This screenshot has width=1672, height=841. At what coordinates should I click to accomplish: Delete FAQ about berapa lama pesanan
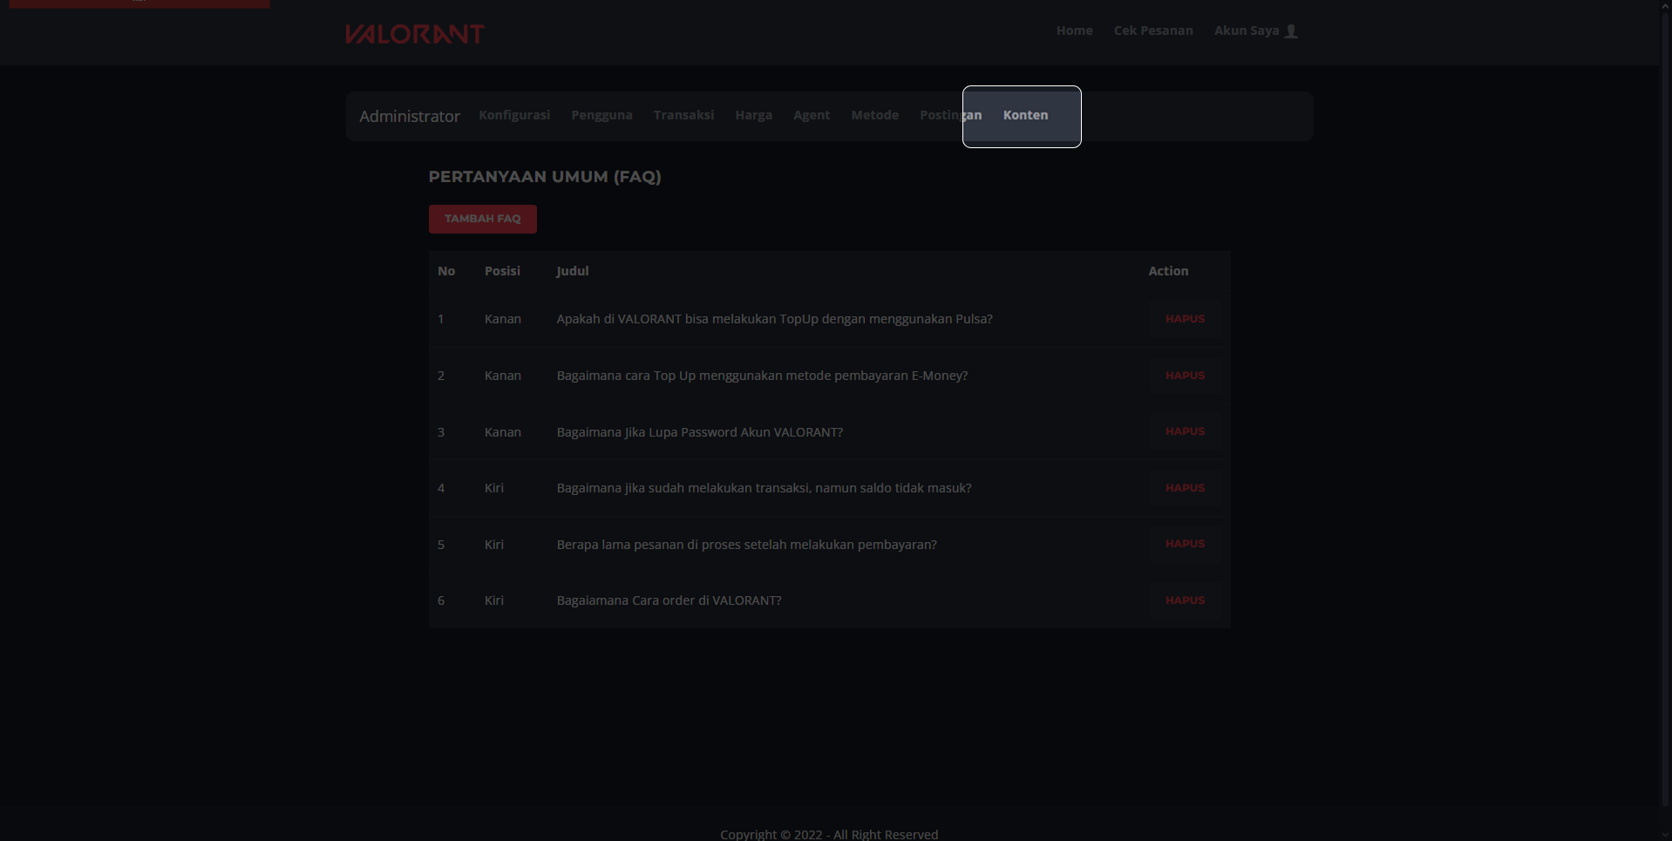point(1185,544)
